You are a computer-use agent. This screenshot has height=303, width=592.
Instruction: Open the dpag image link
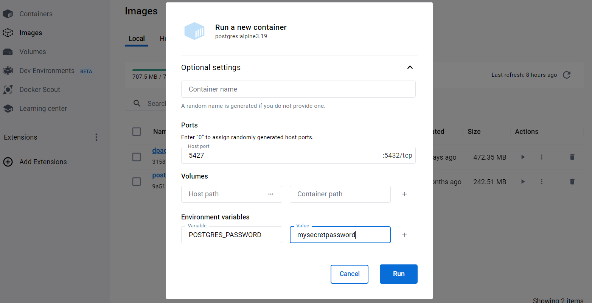tap(159, 151)
